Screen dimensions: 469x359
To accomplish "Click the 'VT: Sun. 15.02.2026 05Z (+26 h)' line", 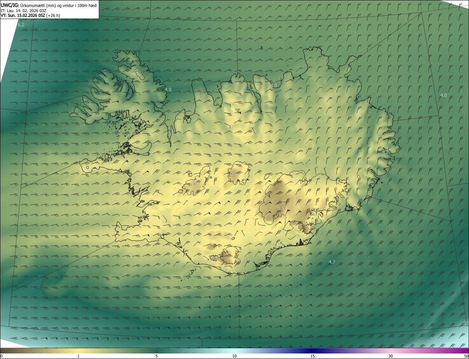I will click(x=30, y=15).
